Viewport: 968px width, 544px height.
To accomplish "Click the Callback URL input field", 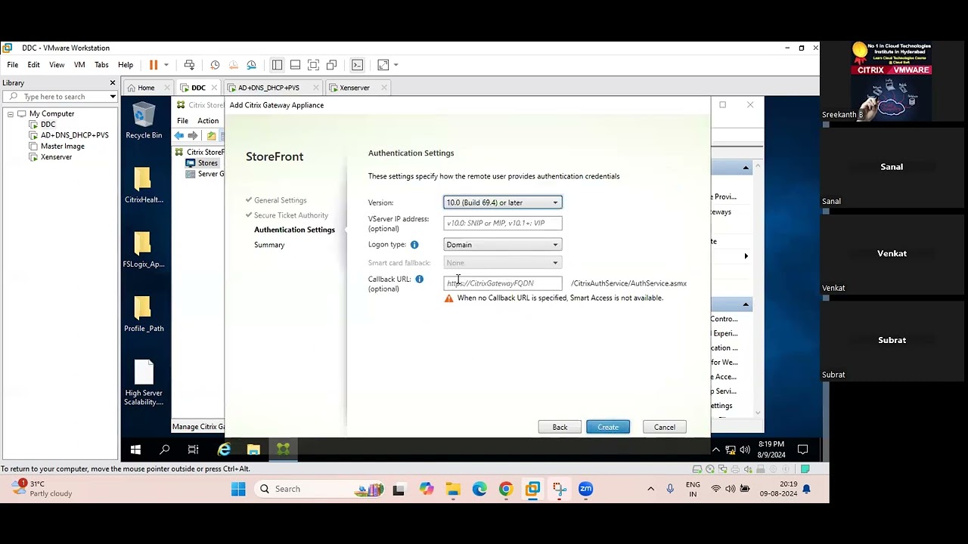I will [503, 283].
